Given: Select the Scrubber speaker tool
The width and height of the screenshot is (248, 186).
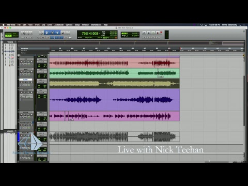Looking at the screenshot, I should tap(63, 33).
